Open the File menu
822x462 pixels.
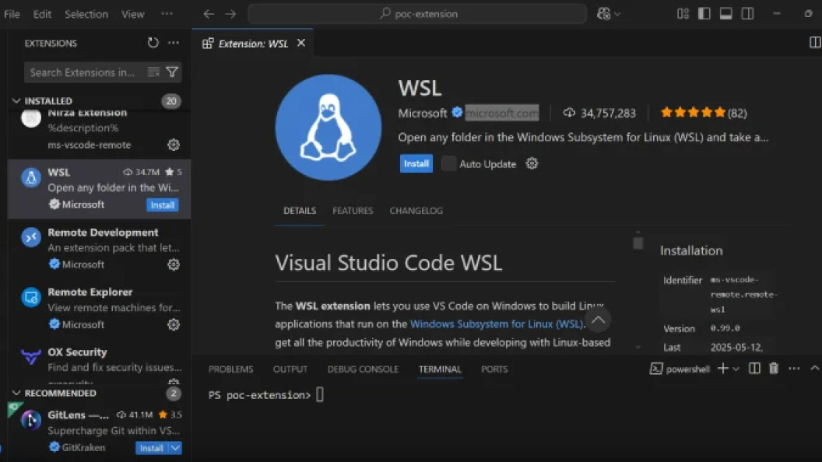12,14
